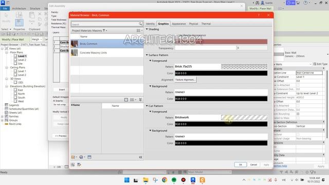Toggle the Structural checkbox in Properties panel

[298, 135]
